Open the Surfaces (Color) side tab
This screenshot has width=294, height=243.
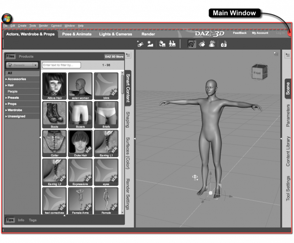click(128, 153)
